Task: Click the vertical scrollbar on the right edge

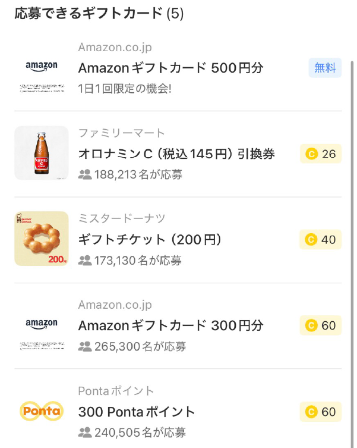Action: tap(352, 238)
